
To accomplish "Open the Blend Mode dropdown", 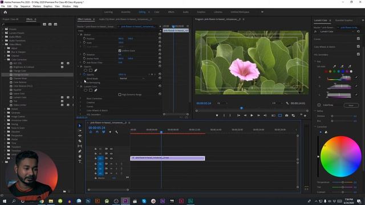I will tap(132, 79).
